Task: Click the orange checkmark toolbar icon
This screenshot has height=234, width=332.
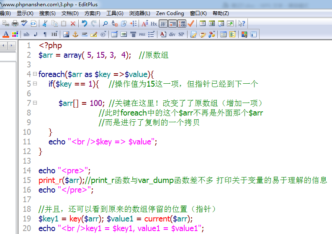Action: [191, 23]
